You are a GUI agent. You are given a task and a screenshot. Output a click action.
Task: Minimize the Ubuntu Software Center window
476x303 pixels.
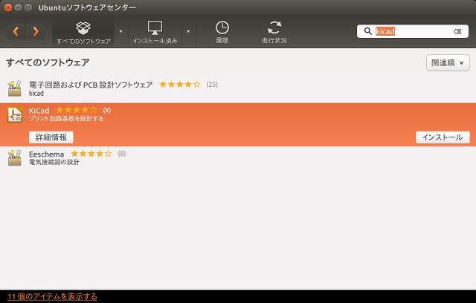click(18, 7)
